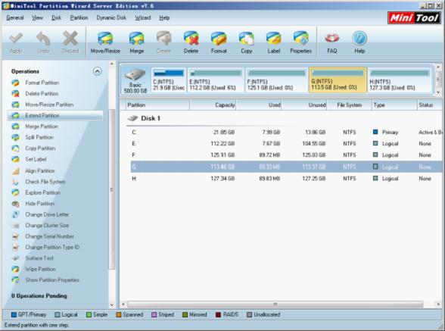Select G:(NTFS) block in disk map
This screenshot has width=445, height=331.
[x=338, y=80]
